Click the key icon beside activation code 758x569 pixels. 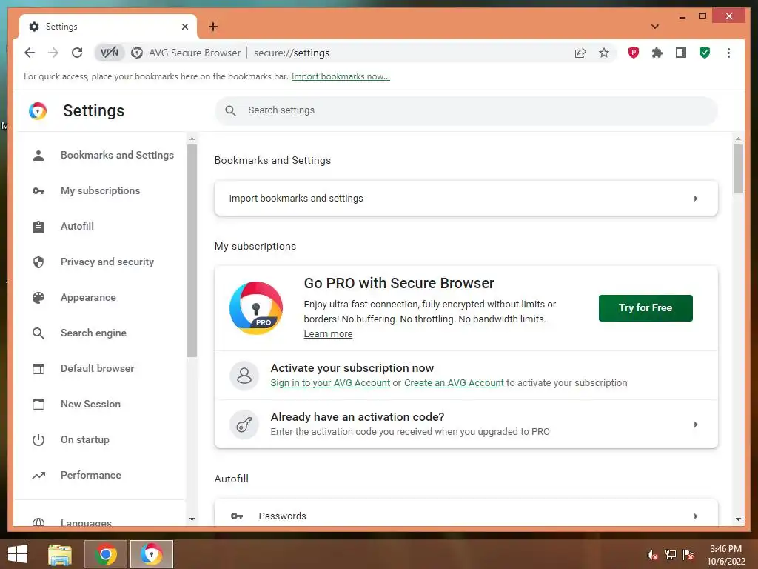pos(244,425)
